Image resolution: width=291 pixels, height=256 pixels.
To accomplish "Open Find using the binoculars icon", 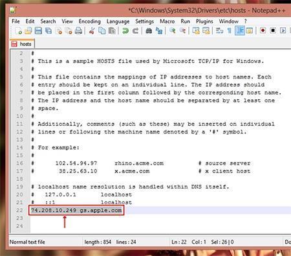I will [x=149, y=31].
